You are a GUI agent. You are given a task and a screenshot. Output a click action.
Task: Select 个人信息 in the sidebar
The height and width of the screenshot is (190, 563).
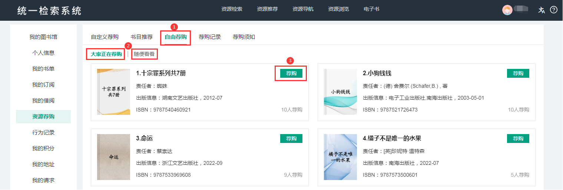(43, 53)
